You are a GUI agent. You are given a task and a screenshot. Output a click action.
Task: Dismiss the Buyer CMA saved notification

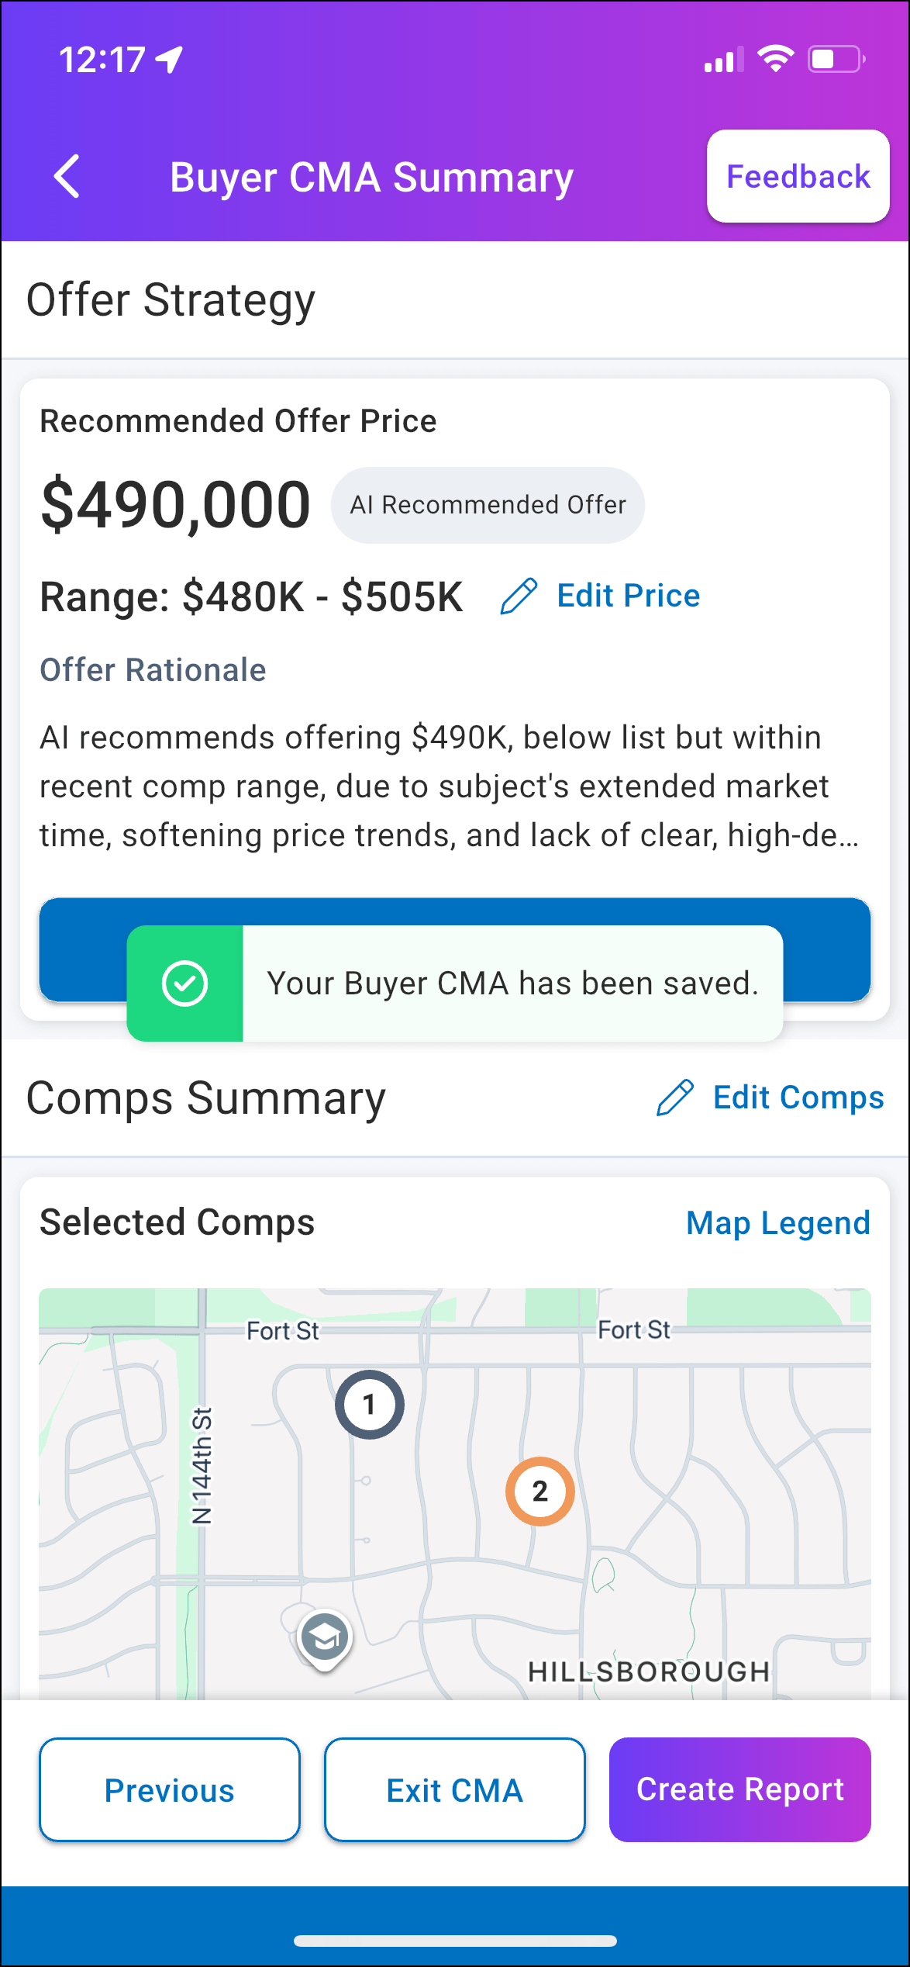coord(512,983)
